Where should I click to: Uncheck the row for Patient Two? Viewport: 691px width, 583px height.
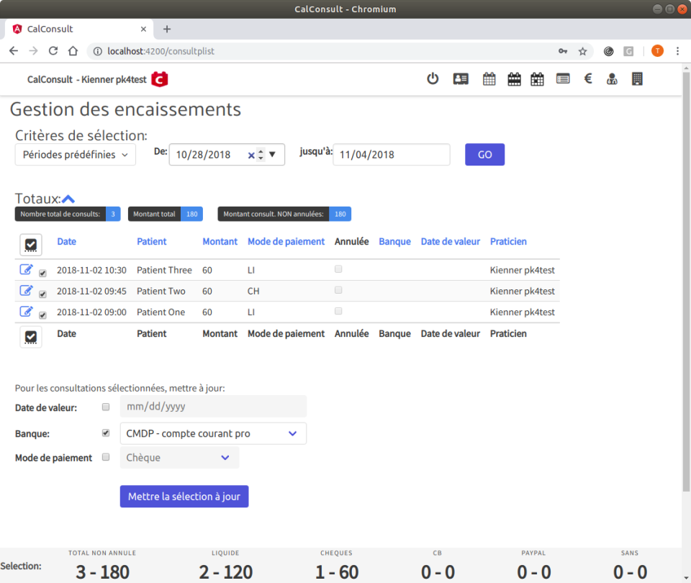42,293
